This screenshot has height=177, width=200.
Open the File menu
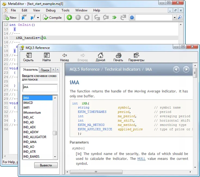pos(13,10)
